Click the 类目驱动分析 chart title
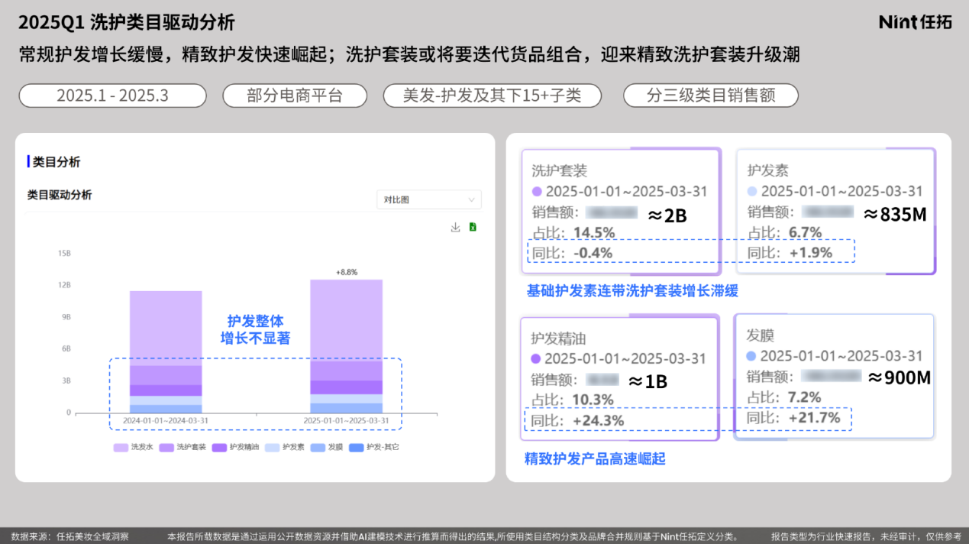This screenshot has height=544, width=969. point(60,195)
